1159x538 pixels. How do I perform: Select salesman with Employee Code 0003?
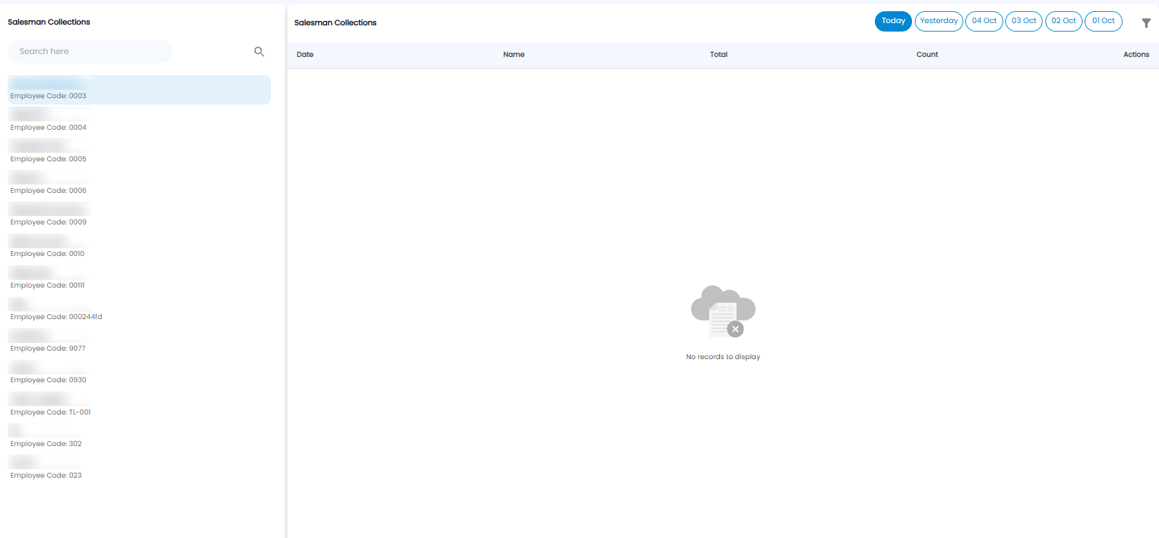coord(139,90)
